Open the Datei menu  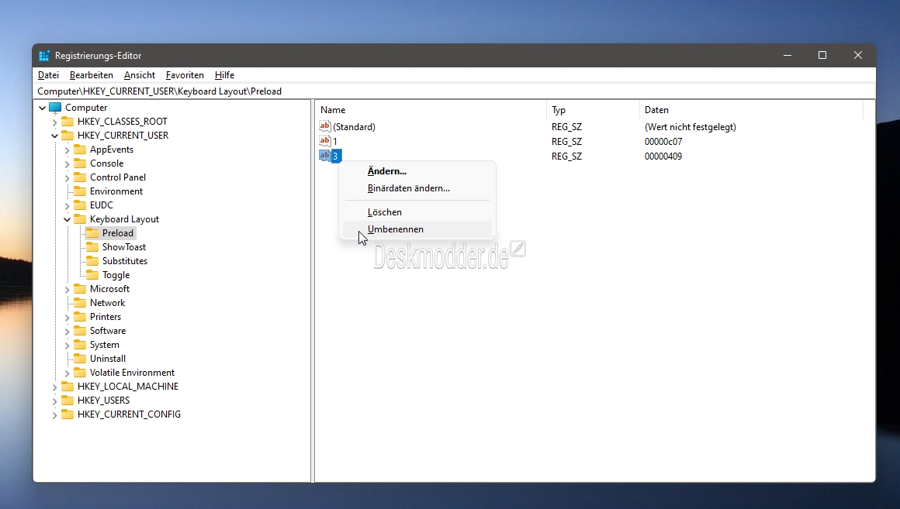click(x=48, y=75)
